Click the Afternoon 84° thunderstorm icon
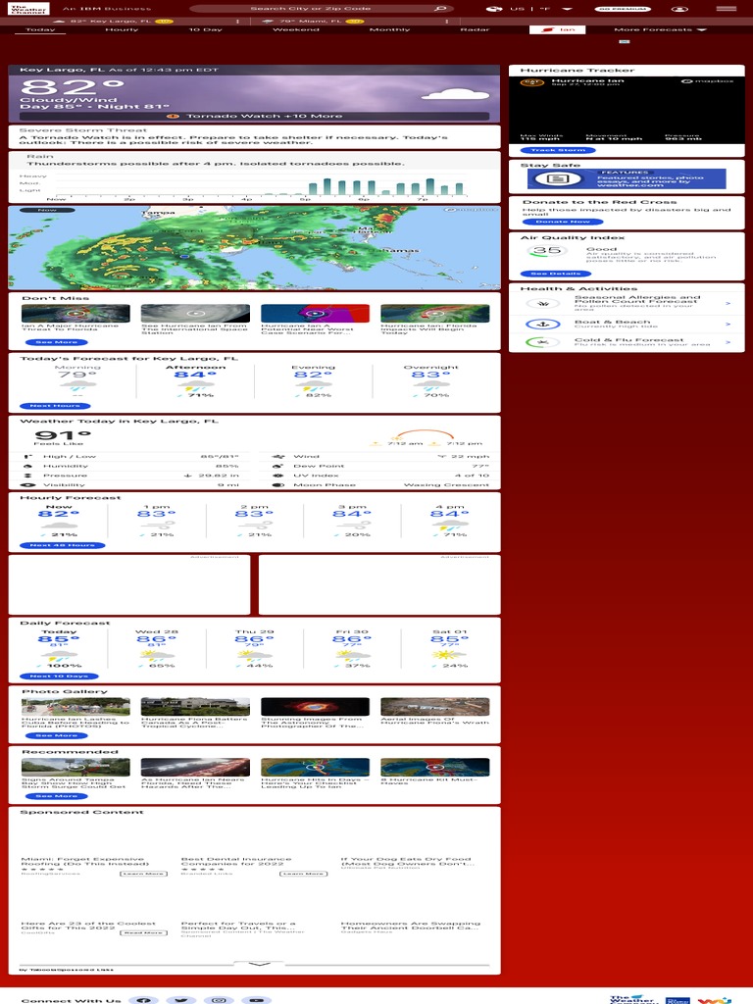The width and height of the screenshot is (753, 1004). [195, 385]
